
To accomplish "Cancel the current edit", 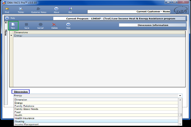I will (40, 26).
